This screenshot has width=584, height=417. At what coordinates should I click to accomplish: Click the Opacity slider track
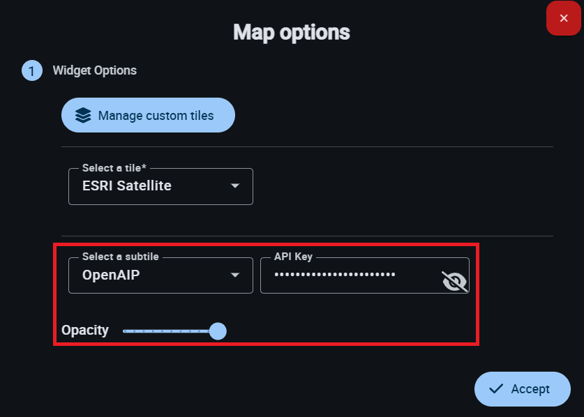(166, 331)
